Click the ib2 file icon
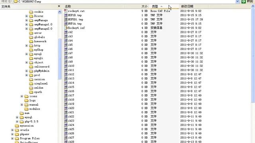This screenshot has width=255, height=143. (x=65, y=32)
